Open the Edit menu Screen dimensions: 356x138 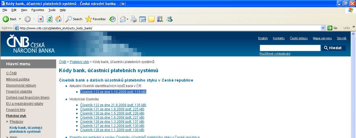click(x=14, y=10)
